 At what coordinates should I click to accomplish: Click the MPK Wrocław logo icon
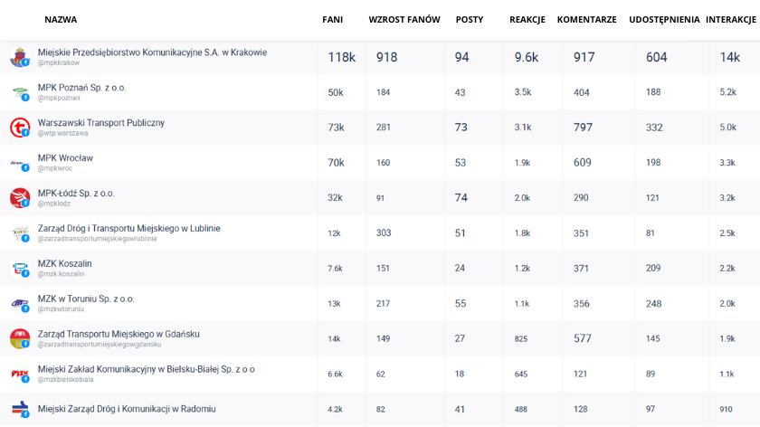coord(19,163)
